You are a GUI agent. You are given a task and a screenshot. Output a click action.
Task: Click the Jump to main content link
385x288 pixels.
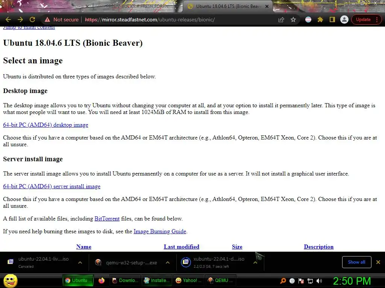(x=29, y=27)
